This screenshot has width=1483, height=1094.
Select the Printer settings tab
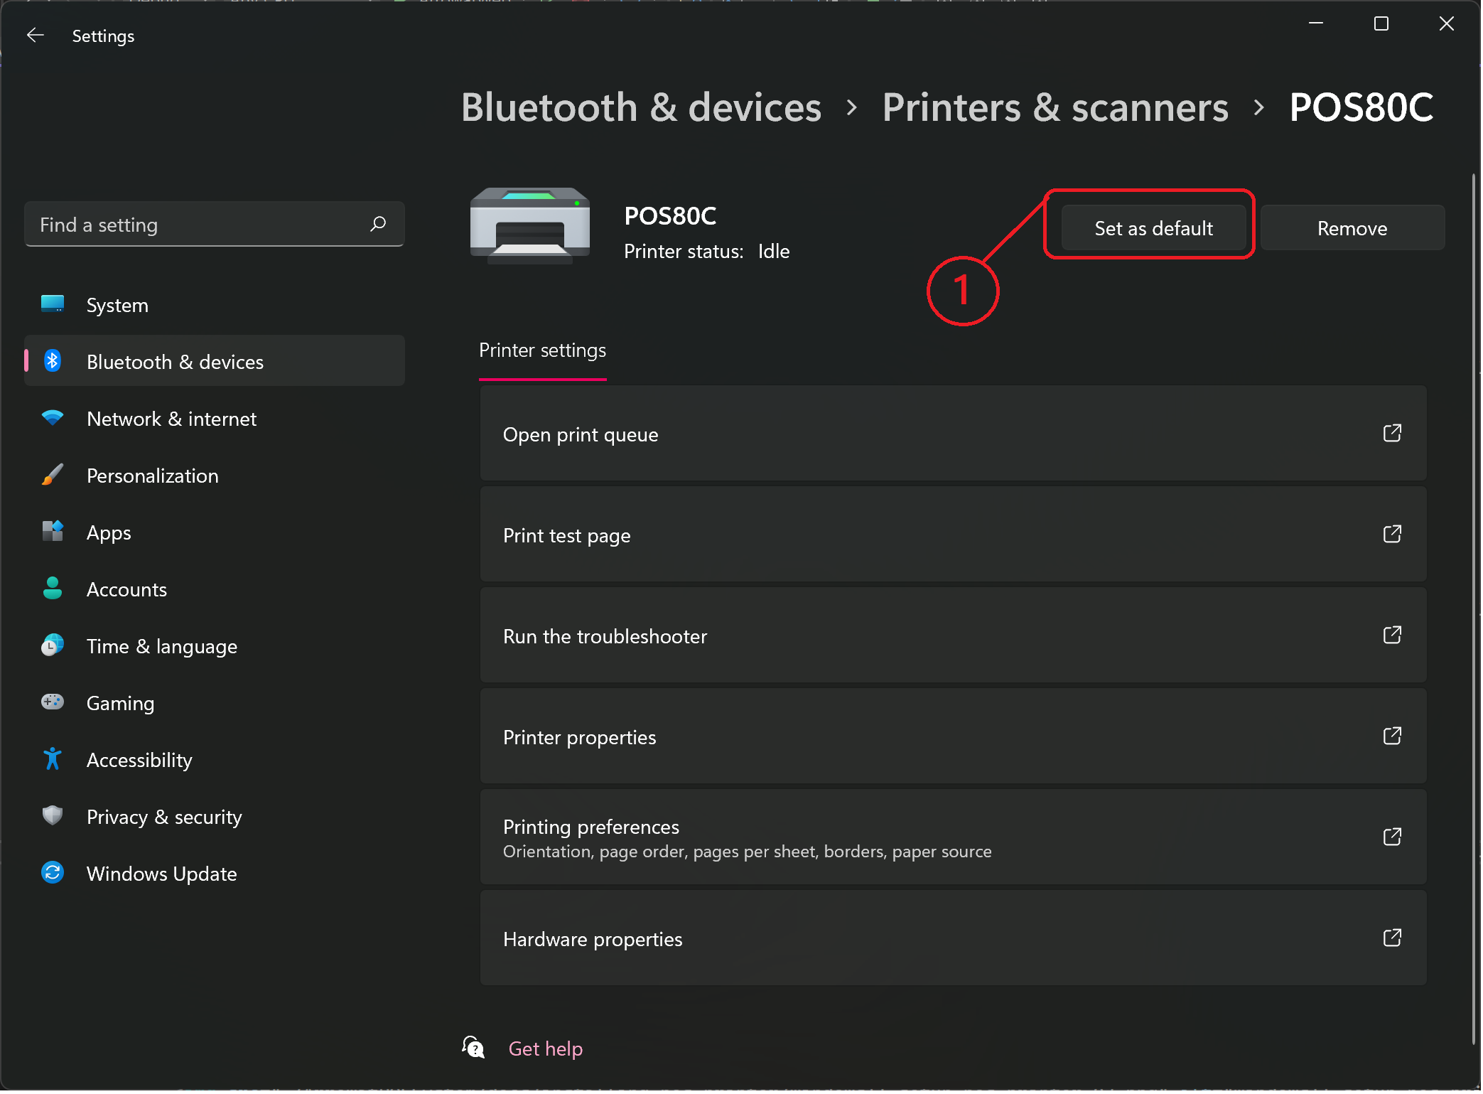click(544, 350)
